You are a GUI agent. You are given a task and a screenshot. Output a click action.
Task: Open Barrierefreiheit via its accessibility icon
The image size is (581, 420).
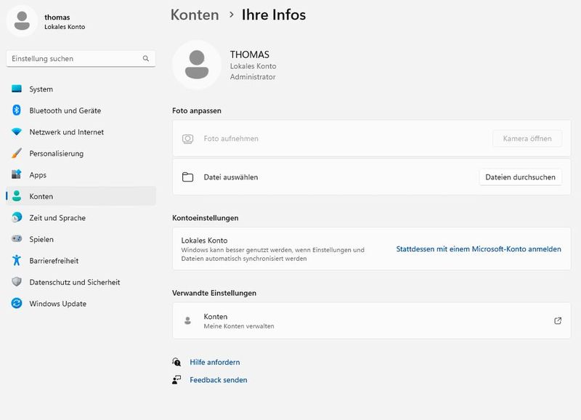click(15, 260)
